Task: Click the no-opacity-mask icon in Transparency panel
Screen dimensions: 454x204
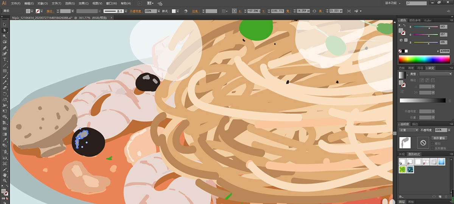Action: pyautogui.click(x=423, y=143)
